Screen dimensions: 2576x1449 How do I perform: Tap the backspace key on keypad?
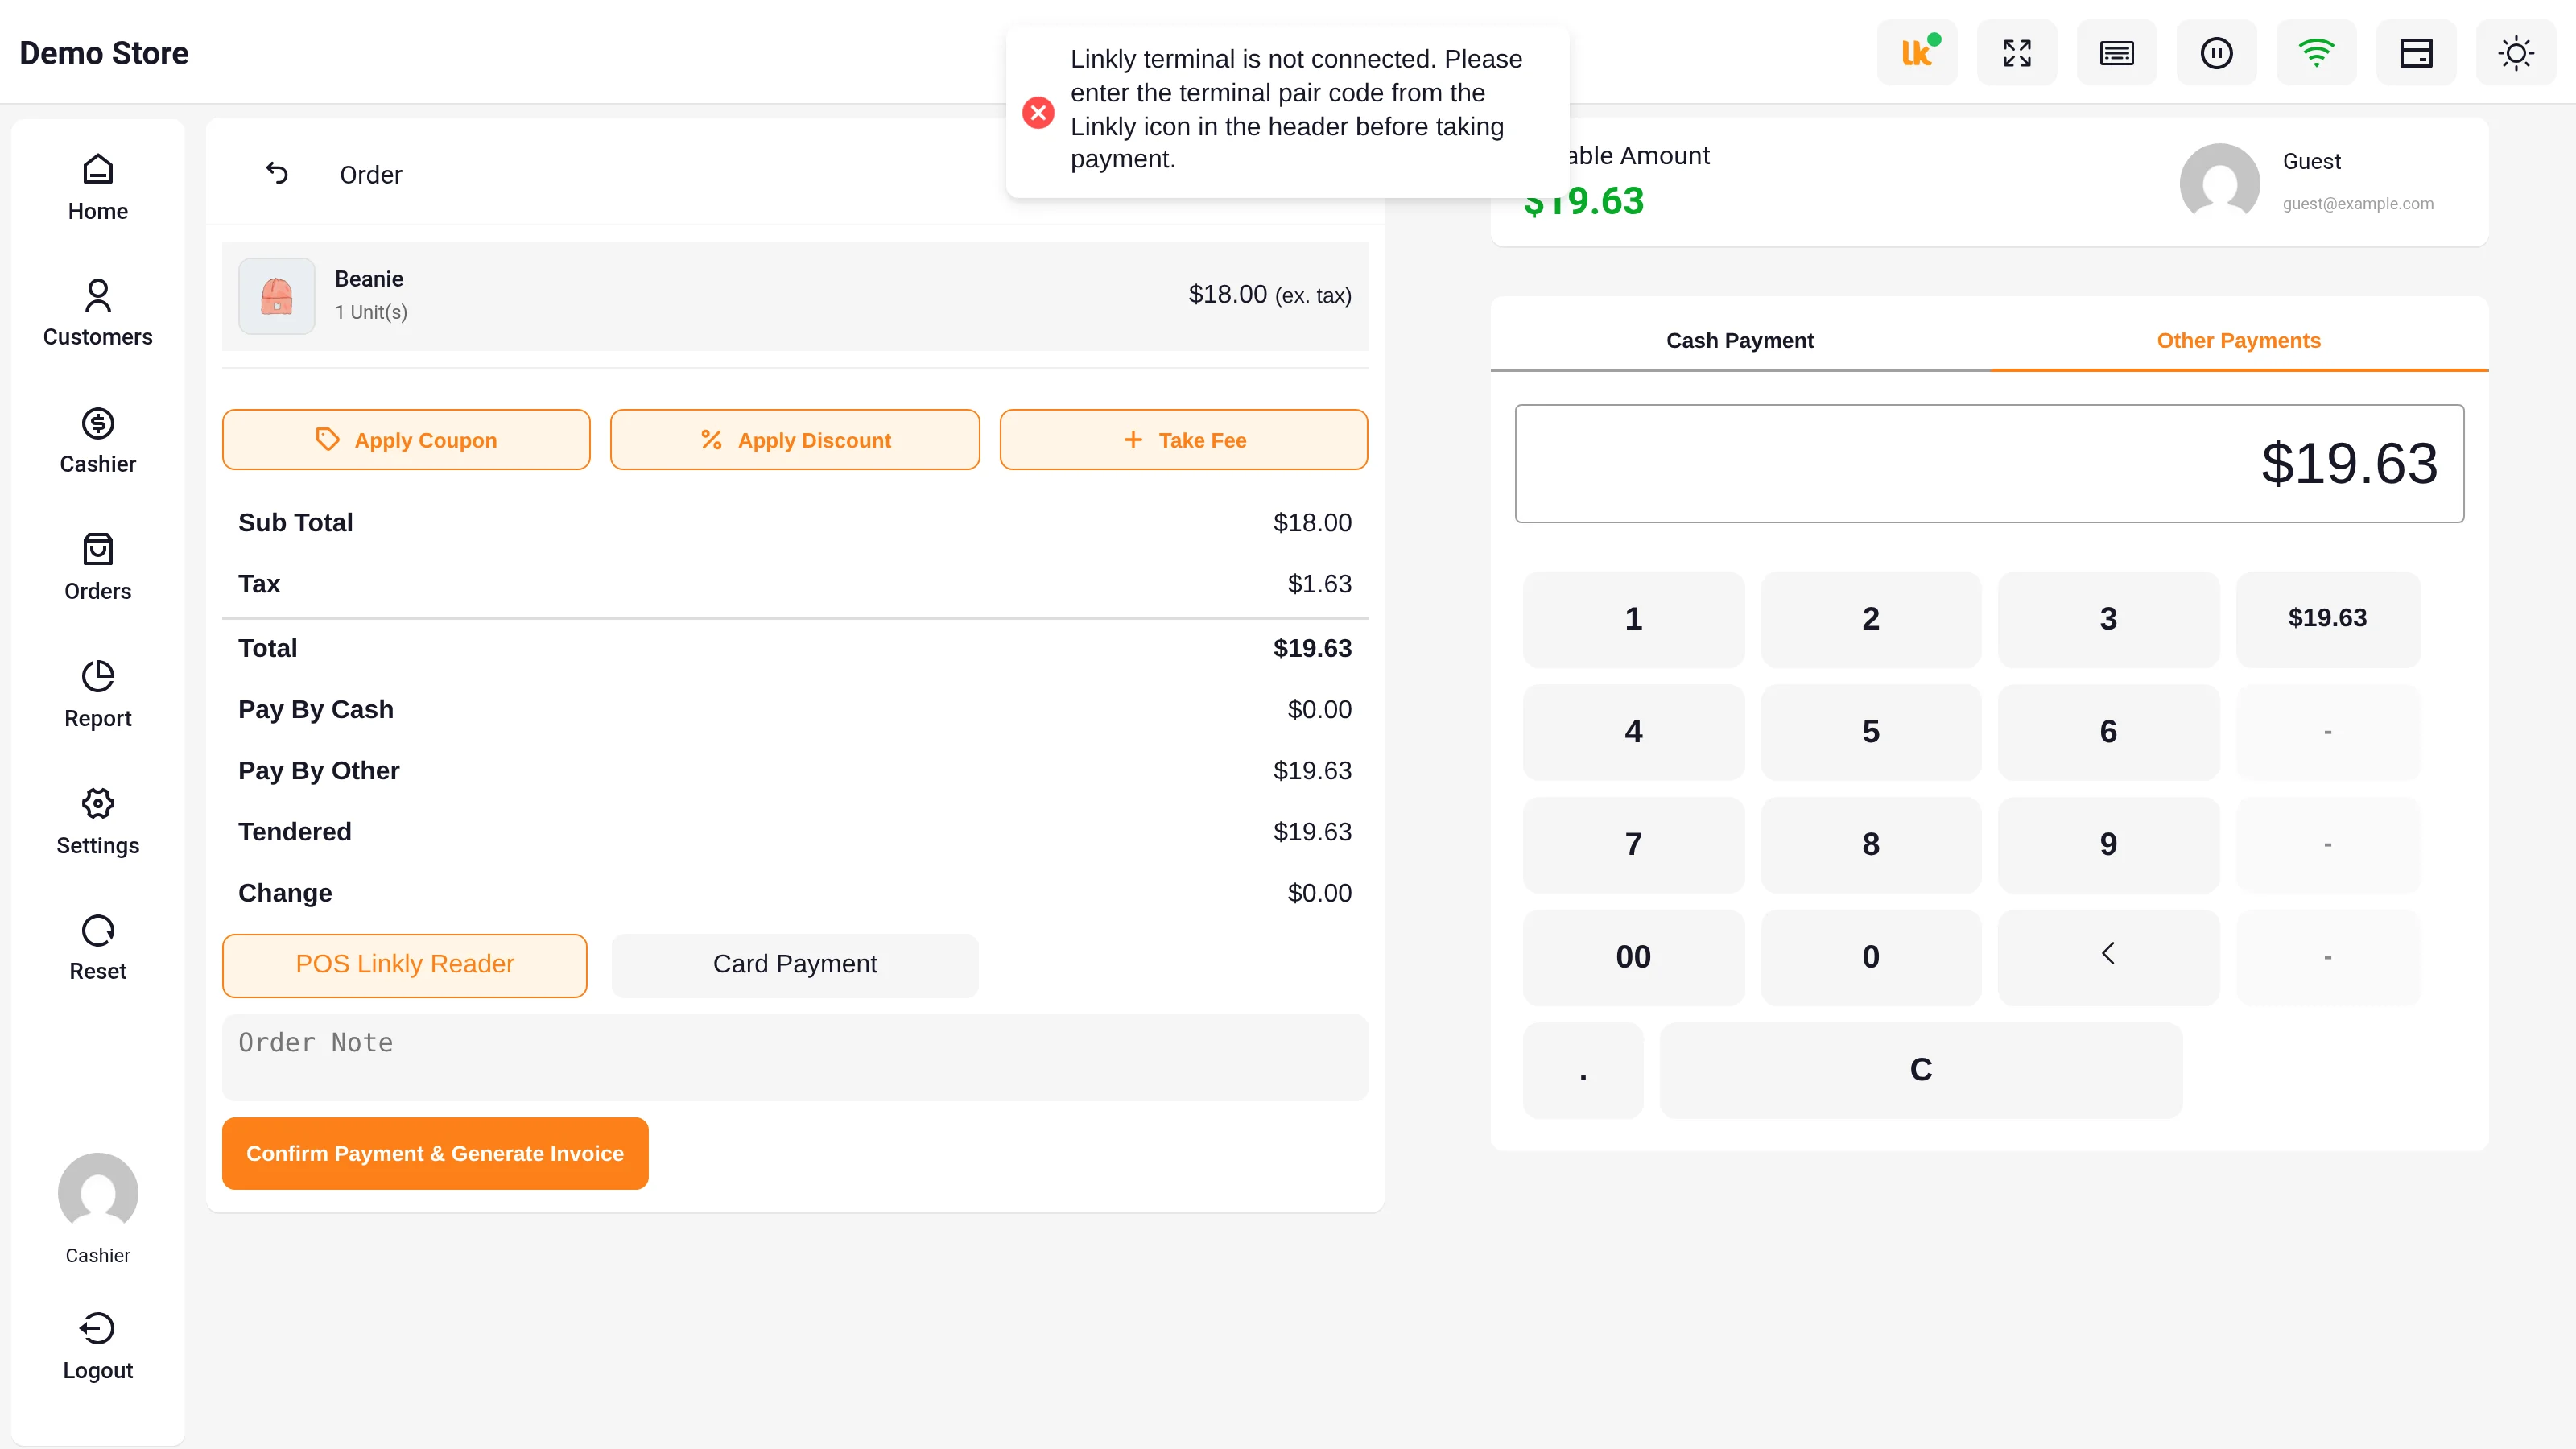point(2108,956)
